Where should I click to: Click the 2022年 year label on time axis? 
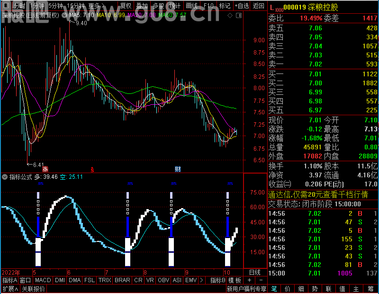click(x=11, y=273)
